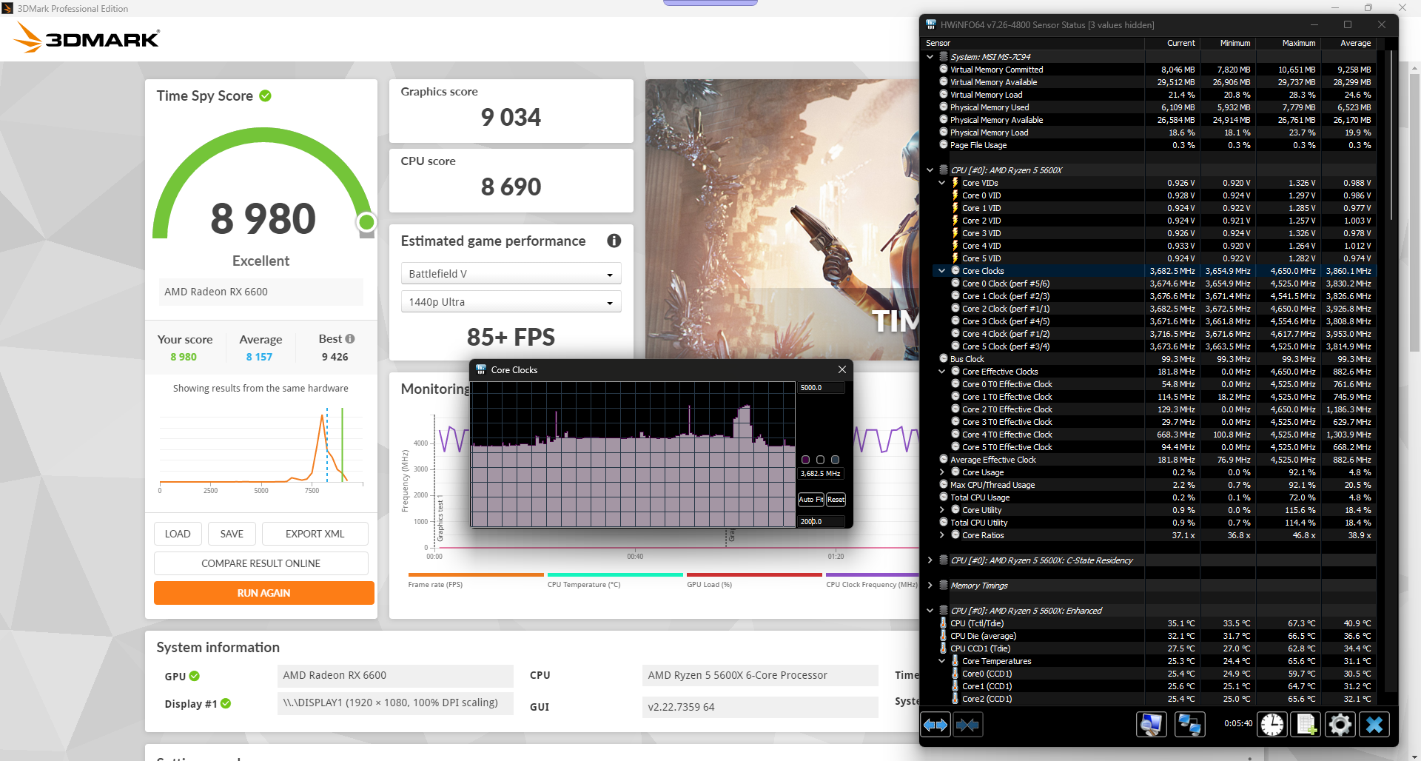Click the 5000.0 graph maximum field
Viewport: 1421px width, 761px height.
coord(822,388)
